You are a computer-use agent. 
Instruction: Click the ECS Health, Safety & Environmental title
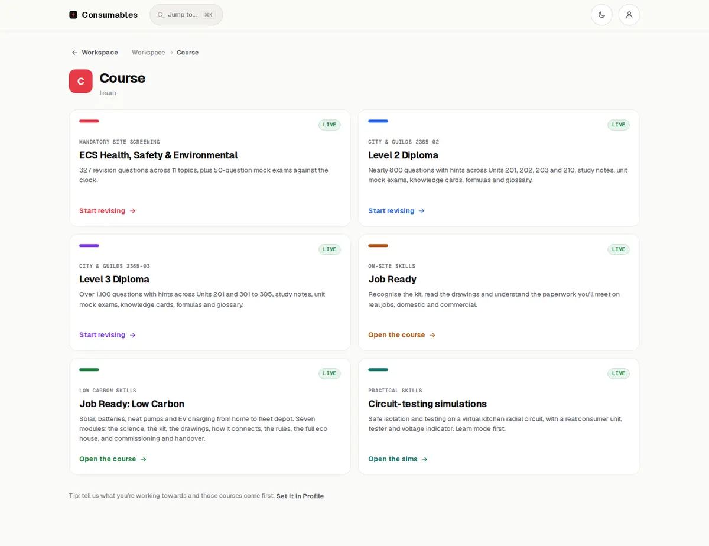pyautogui.click(x=158, y=155)
